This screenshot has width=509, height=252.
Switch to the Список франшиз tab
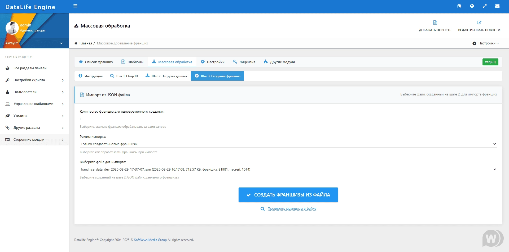(x=96, y=62)
